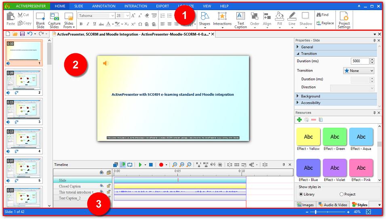Open the Tahoma font dropdown
Screen dimensions: 386x219
(112, 15)
